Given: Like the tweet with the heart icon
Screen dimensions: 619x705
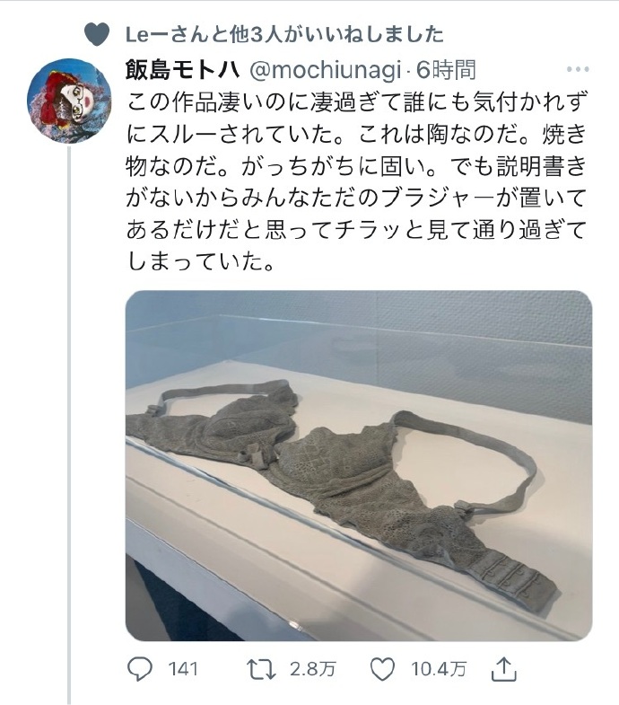Looking at the screenshot, I should [x=382, y=669].
